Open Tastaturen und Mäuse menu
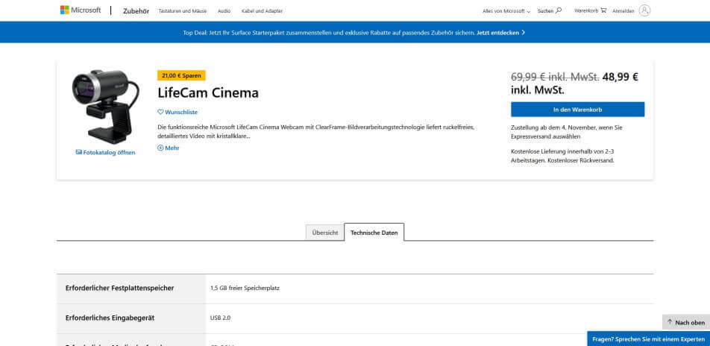Viewport: 710px width, 346px height. point(183,11)
